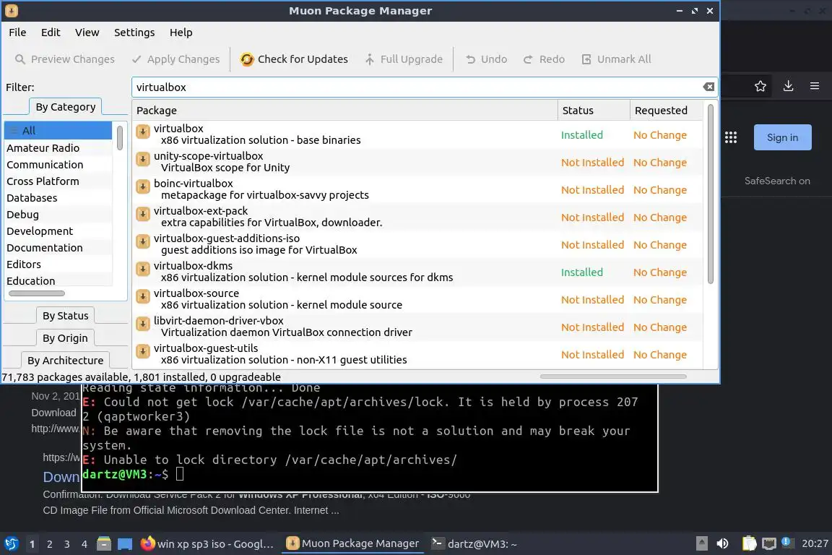Open the taskbar start menu icon
This screenshot has width=832, height=555.
tap(11, 544)
